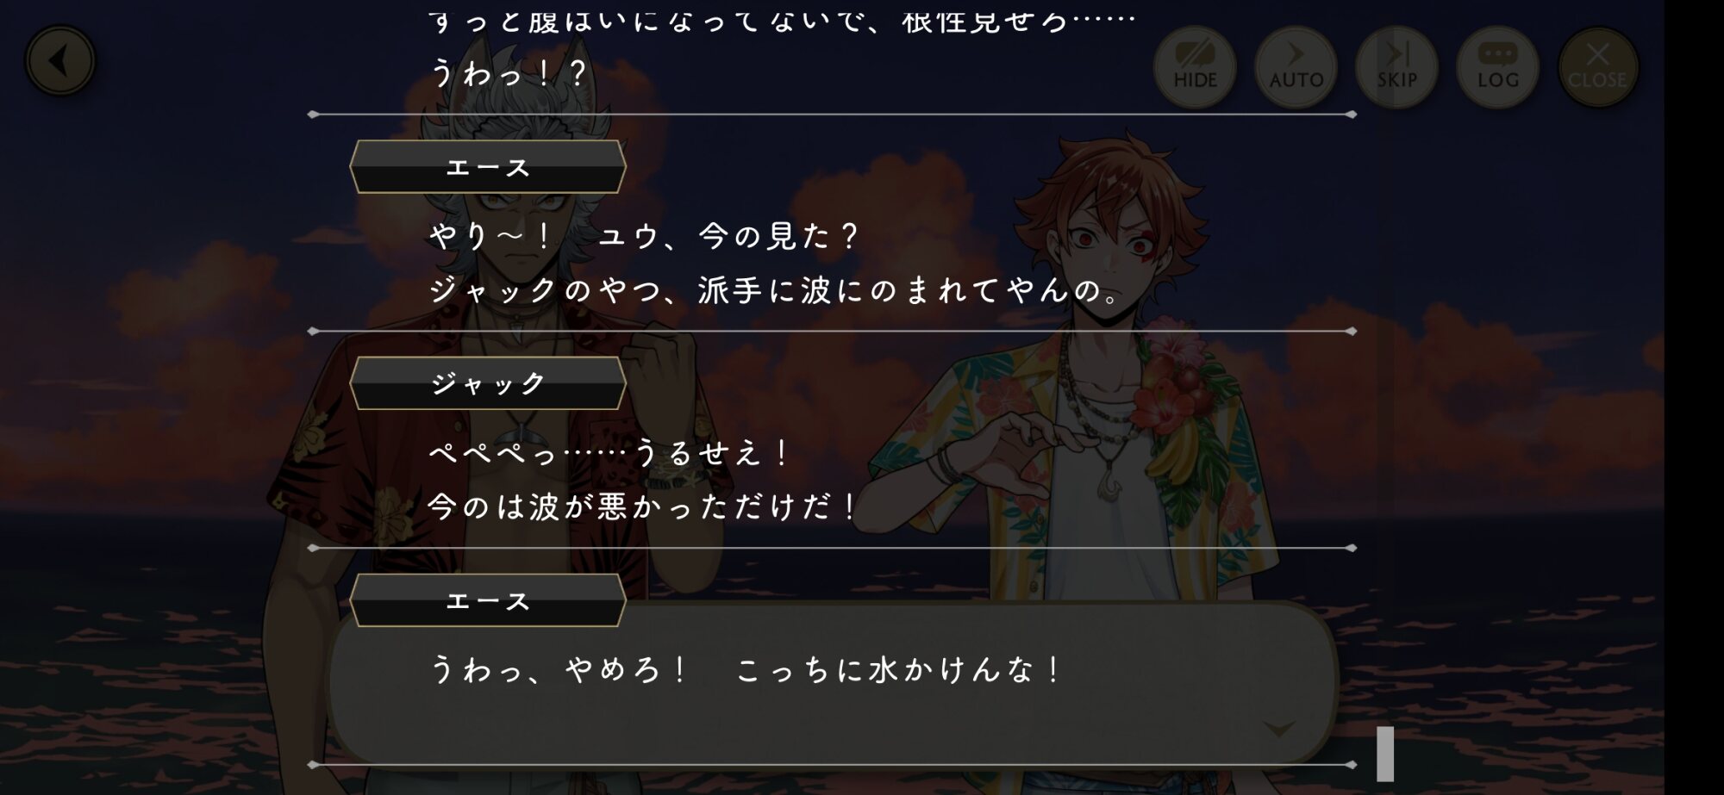1724x795 pixels.
Task: Tap the line うわっ、やめろ！ こっちに水かけんな！
Action: 746,669
